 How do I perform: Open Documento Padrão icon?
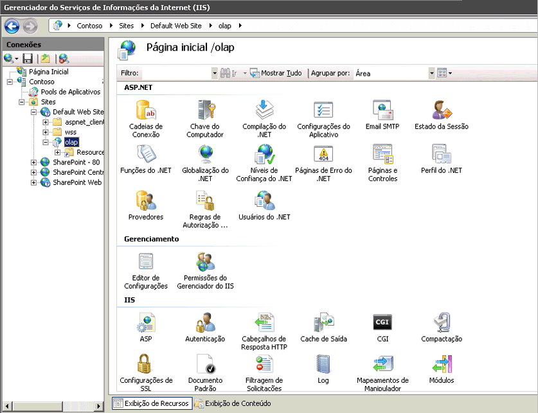(x=205, y=373)
